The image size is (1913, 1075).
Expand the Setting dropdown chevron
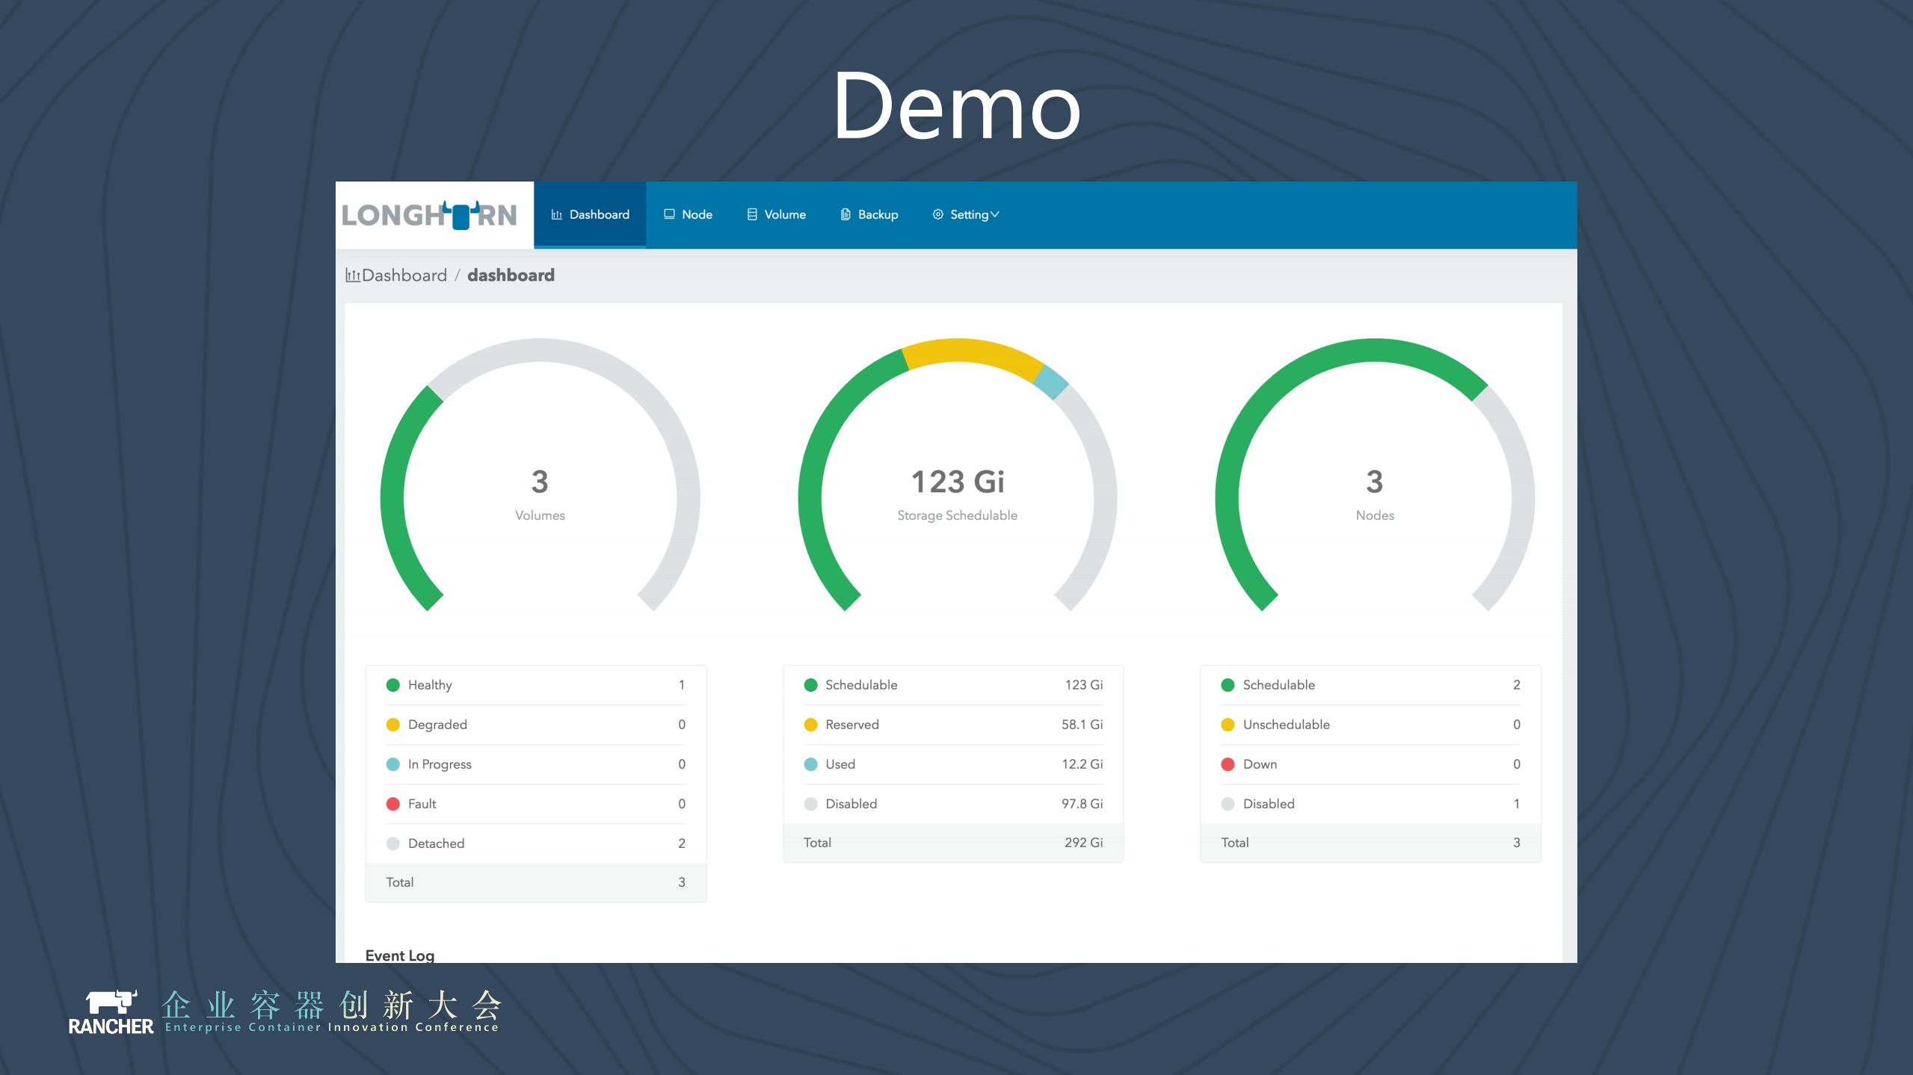(x=995, y=215)
